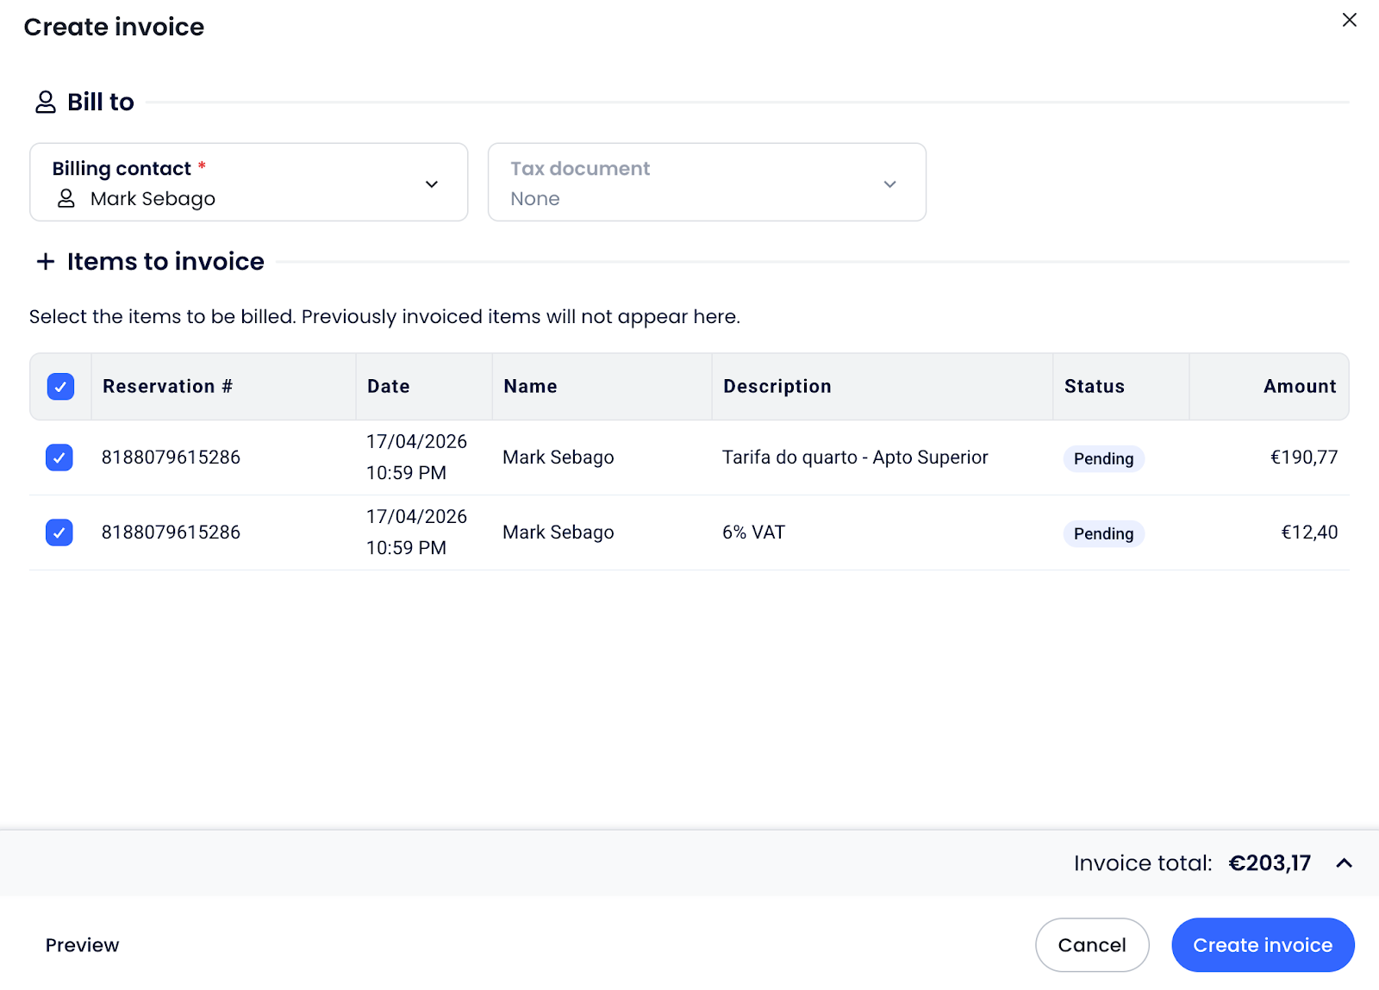Uncheck the Tarifa do quarto row checkbox
1379x990 pixels.
pyautogui.click(x=59, y=458)
